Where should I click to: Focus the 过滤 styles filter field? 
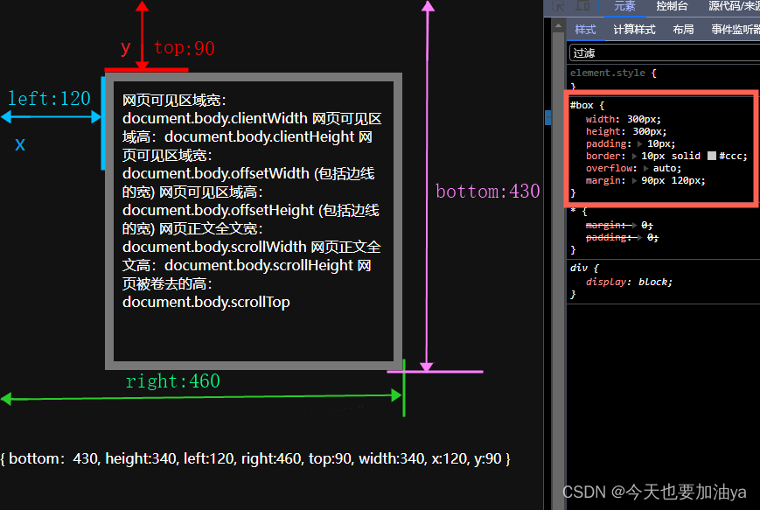click(x=665, y=52)
